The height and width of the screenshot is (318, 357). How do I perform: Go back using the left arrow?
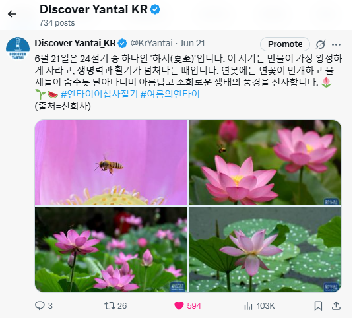click(x=12, y=14)
